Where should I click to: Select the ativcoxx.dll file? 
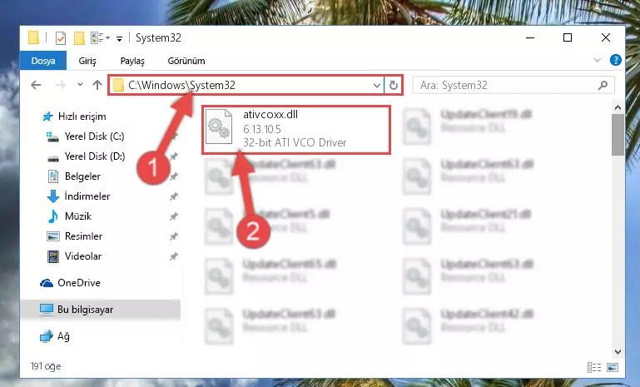coord(296,129)
